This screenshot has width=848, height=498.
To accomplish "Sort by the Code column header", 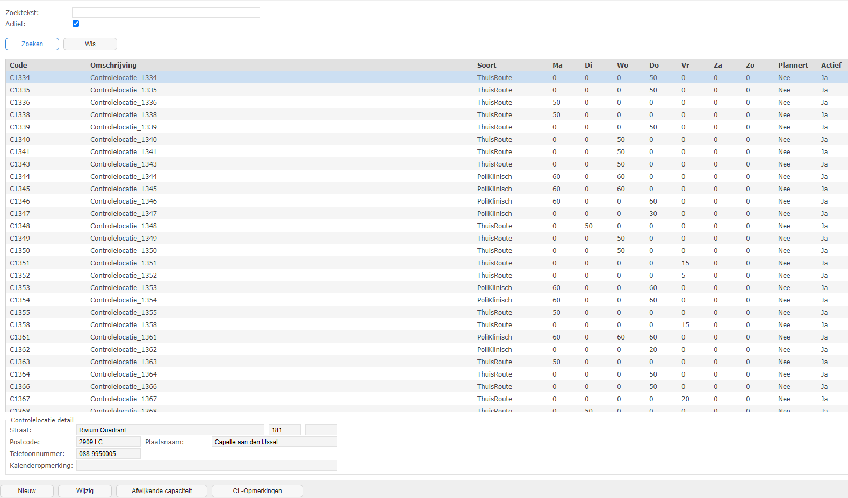I will (18, 65).
